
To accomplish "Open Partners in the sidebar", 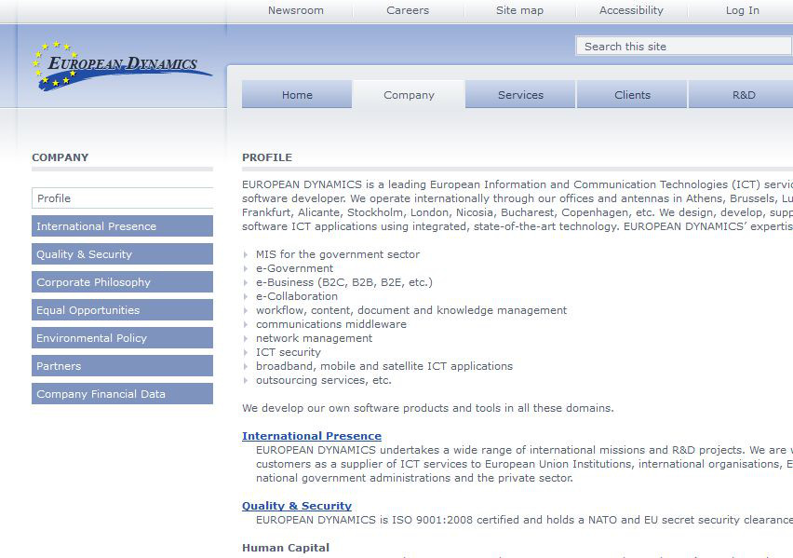I will pyautogui.click(x=122, y=365).
